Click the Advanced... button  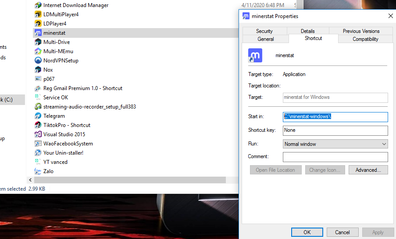pyautogui.click(x=368, y=170)
